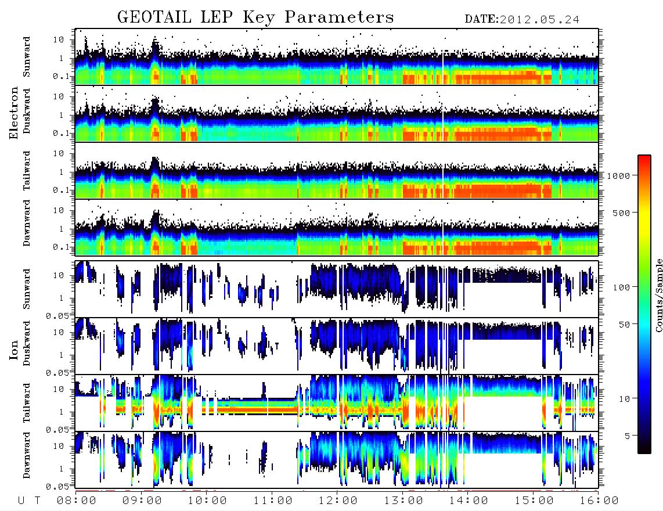Image resolution: width=663 pixels, height=511 pixels.
Task: Click the 0.1 tick of Electron Sunward
Action: tap(61, 76)
